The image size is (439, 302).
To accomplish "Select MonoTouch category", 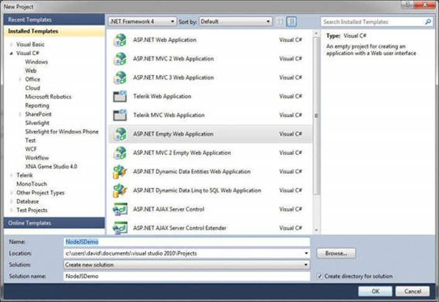I will click(32, 184).
